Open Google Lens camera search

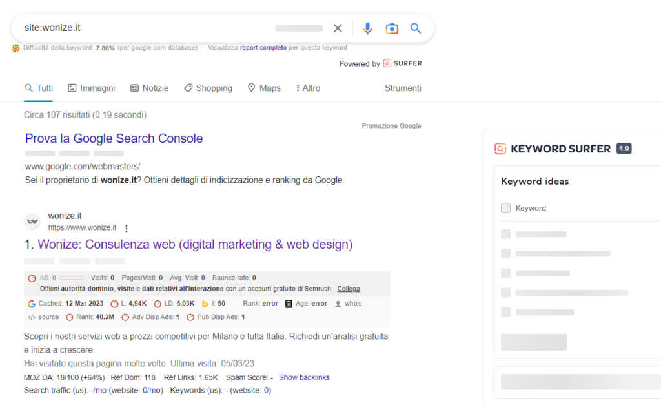click(x=392, y=28)
